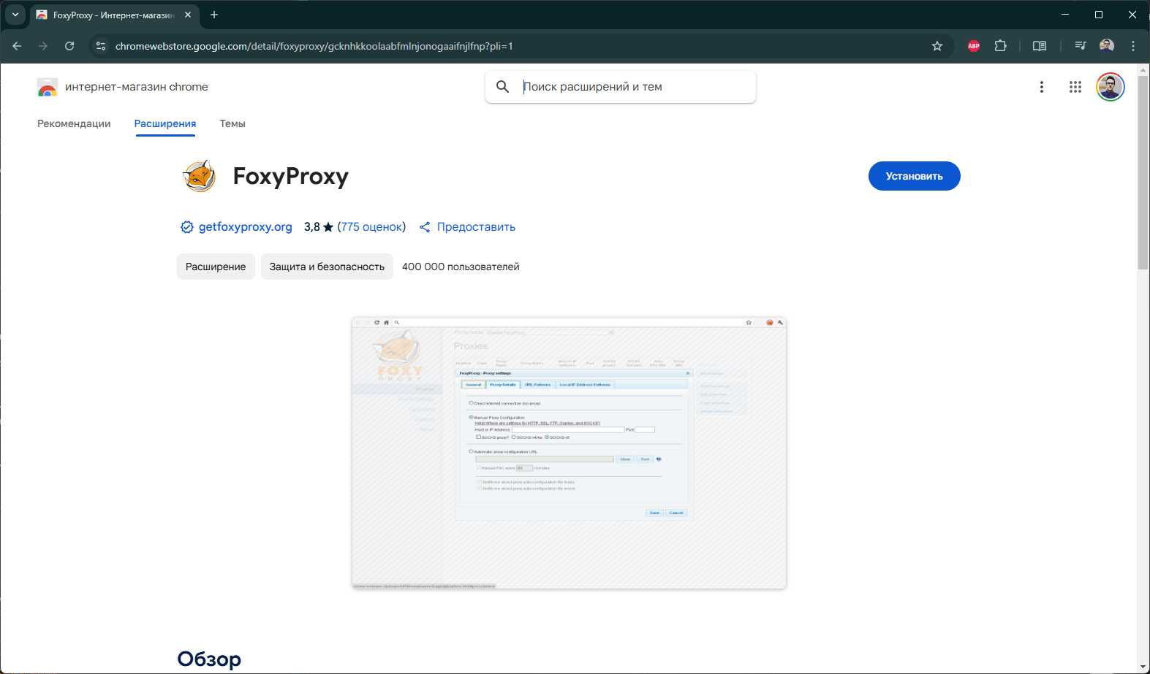Click the Chrome Web Store logo
The width and height of the screenshot is (1150, 674).
pyautogui.click(x=48, y=87)
